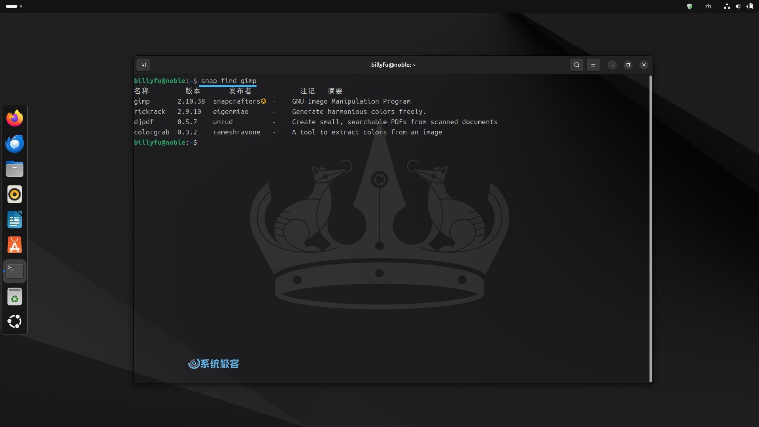The height and width of the screenshot is (427, 759).
Task: Close the terminal window
Action: click(644, 65)
